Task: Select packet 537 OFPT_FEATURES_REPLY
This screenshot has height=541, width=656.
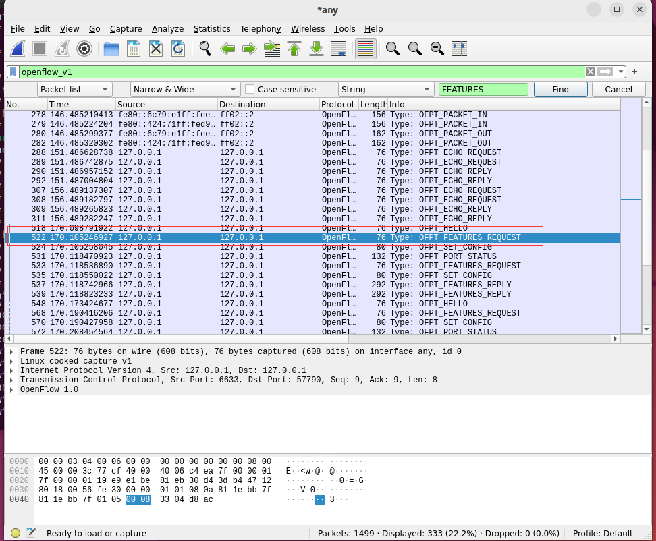Action: [312, 285]
